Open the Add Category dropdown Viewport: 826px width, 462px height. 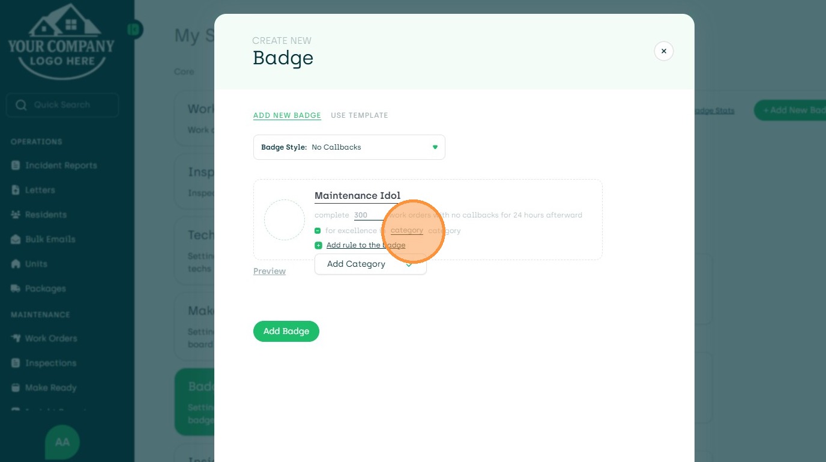pyautogui.click(x=370, y=264)
